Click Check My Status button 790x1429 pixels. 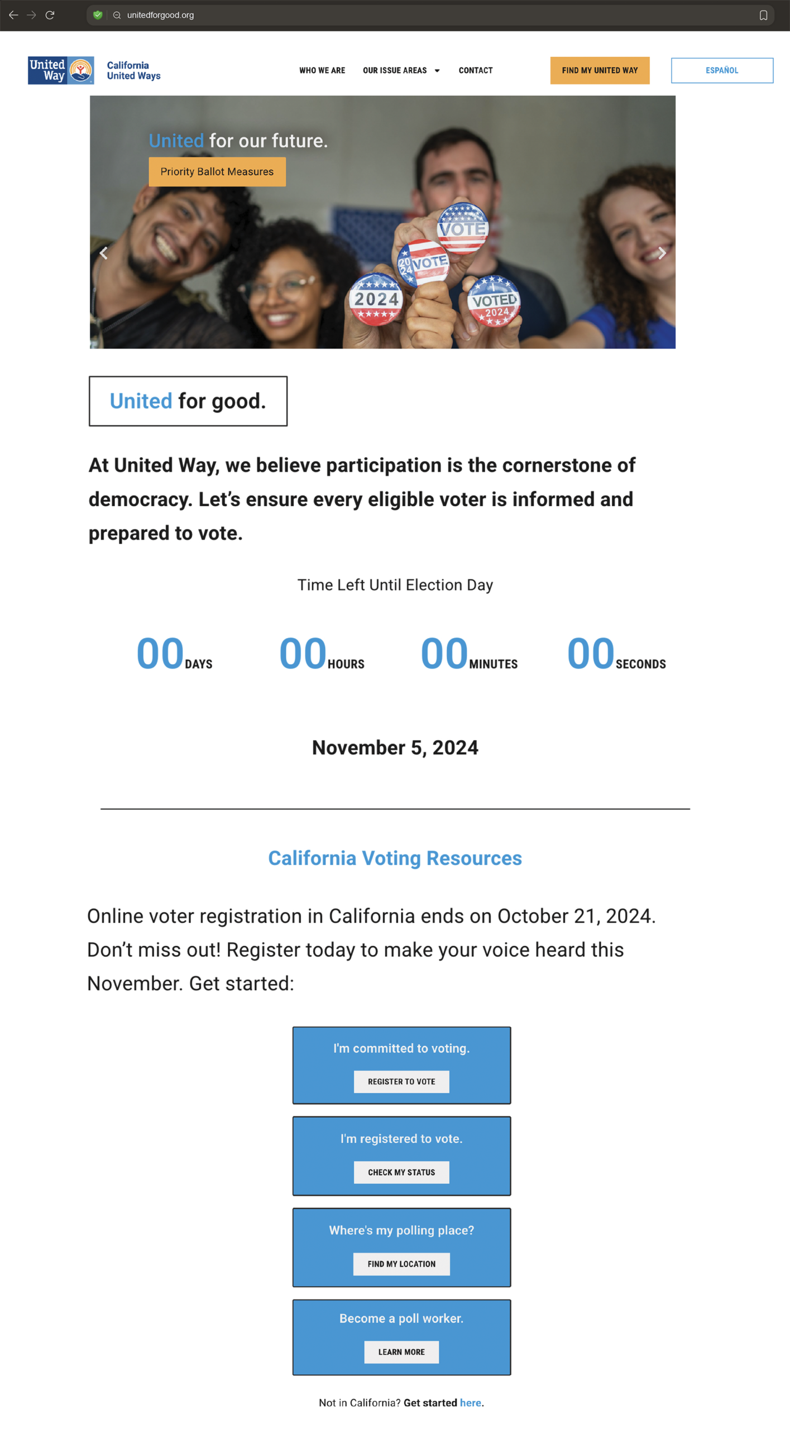point(401,1172)
